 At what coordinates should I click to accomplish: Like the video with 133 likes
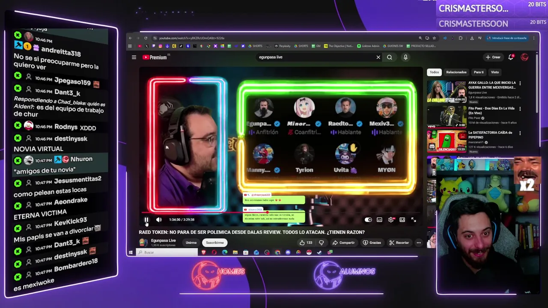point(306,243)
